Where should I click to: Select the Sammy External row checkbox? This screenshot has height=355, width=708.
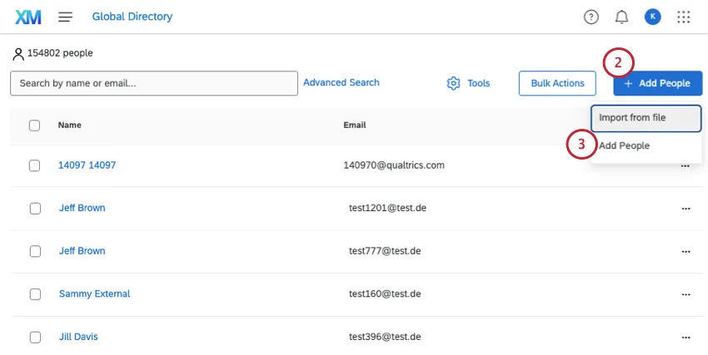click(x=34, y=294)
